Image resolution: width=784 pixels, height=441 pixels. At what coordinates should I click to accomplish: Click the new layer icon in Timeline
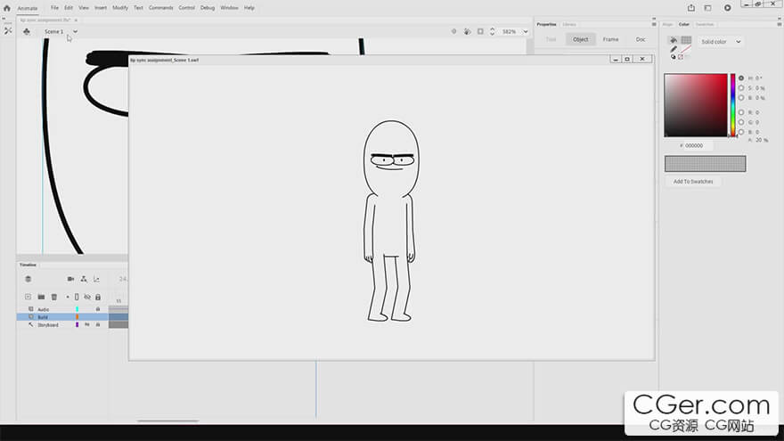(28, 297)
